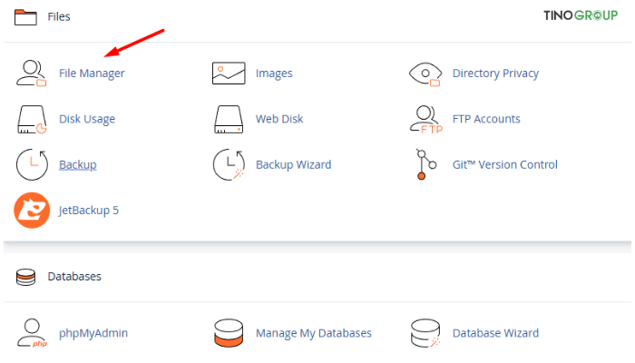Open the JetBackup 5 link
Viewport: 635px width, 363px height.
pos(88,211)
